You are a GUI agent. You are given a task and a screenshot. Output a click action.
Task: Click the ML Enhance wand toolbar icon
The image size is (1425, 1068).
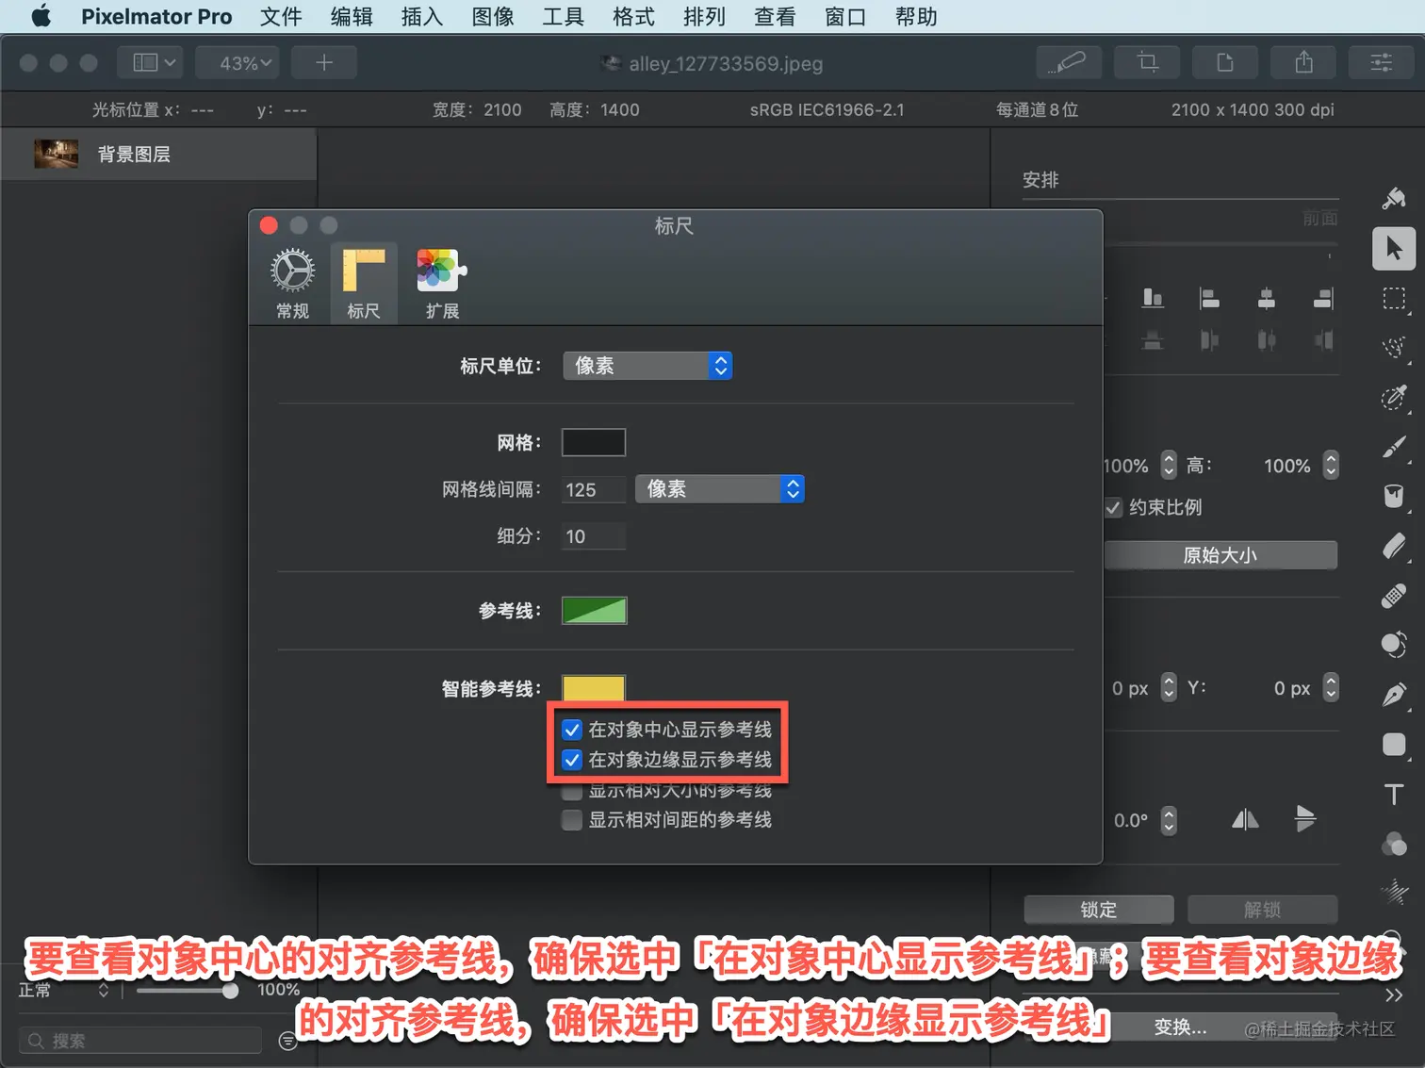click(1069, 63)
